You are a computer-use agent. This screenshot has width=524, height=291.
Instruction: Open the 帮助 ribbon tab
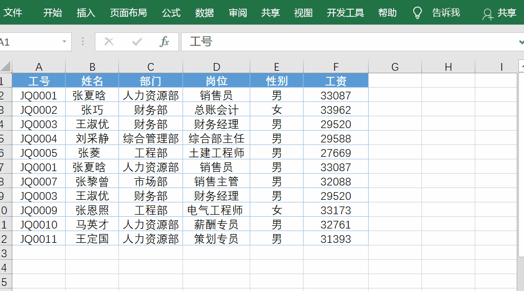388,13
